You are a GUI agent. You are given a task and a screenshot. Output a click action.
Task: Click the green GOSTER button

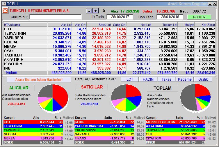click(x=199, y=17)
